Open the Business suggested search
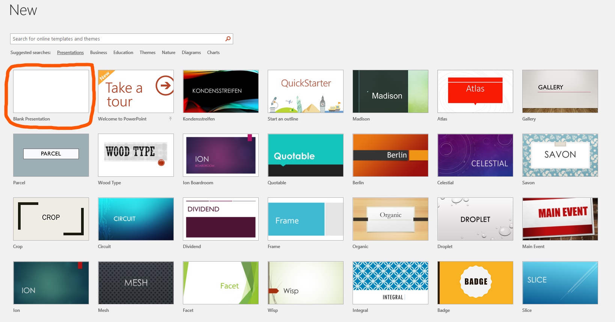The image size is (615, 322). click(x=98, y=53)
